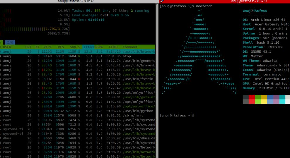
Task: Click the dark green swatch in neofetch palette
Action: (258, 97)
